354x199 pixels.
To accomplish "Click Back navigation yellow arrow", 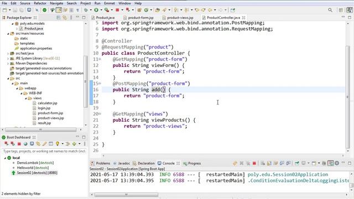I will [x=210, y=10].
